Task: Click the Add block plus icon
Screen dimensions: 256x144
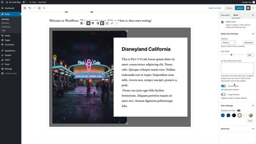Action: point(25,8)
